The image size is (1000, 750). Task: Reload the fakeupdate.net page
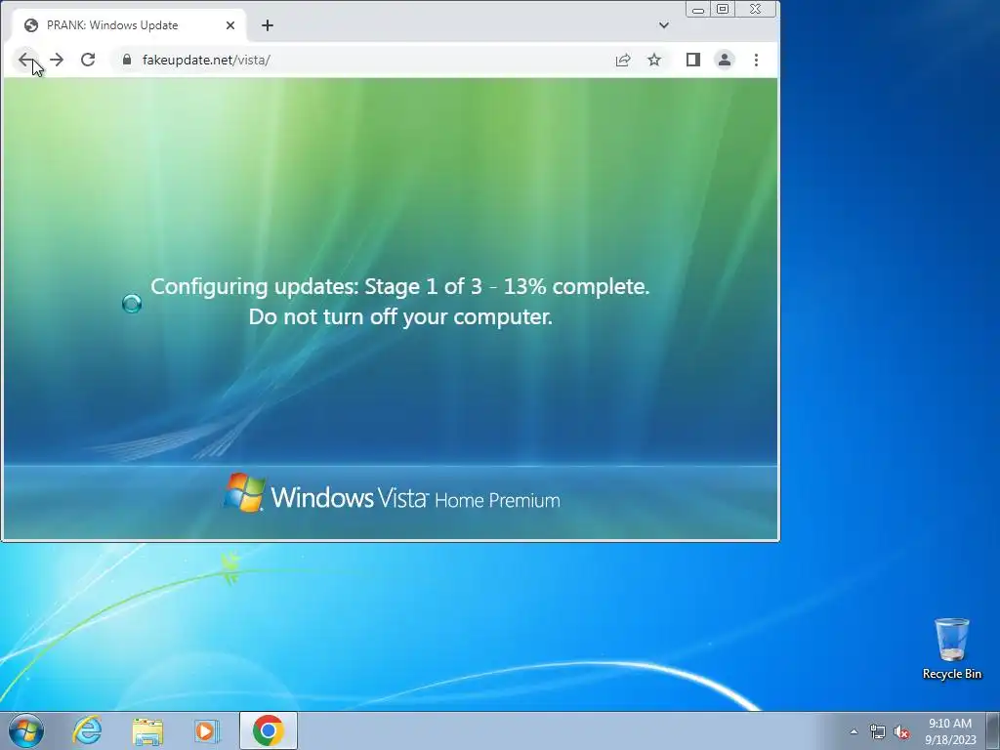click(x=88, y=60)
